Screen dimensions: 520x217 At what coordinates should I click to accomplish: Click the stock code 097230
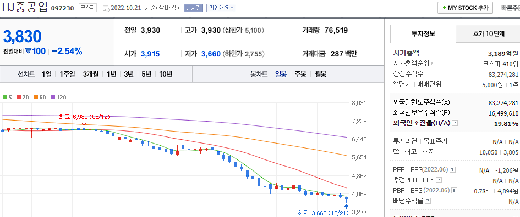pyautogui.click(x=62, y=8)
